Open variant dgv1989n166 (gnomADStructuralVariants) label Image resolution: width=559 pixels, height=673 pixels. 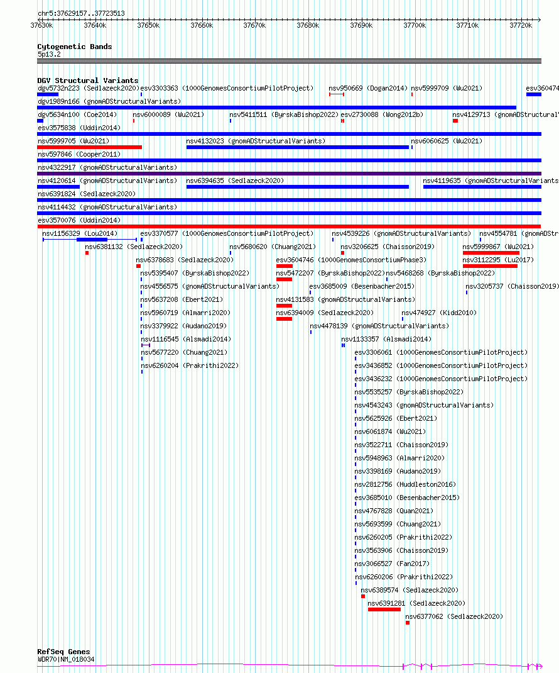(x=109, y=102)
